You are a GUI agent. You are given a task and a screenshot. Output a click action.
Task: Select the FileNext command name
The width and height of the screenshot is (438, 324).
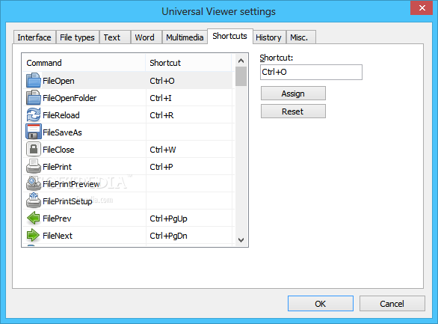point(58,236)
